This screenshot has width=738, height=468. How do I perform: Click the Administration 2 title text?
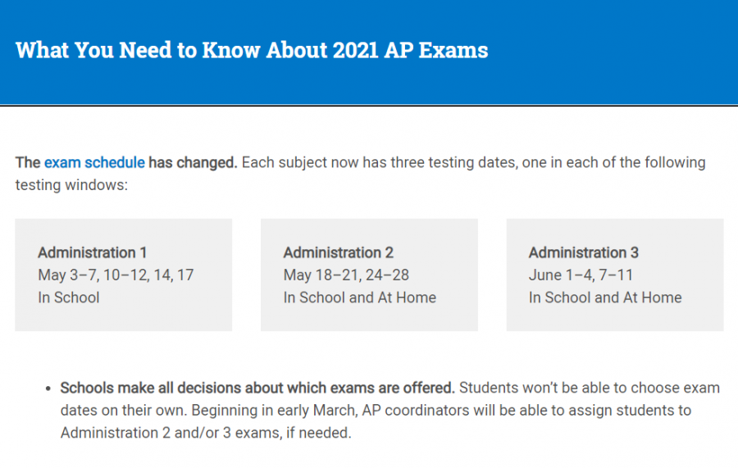coord(338,252)
